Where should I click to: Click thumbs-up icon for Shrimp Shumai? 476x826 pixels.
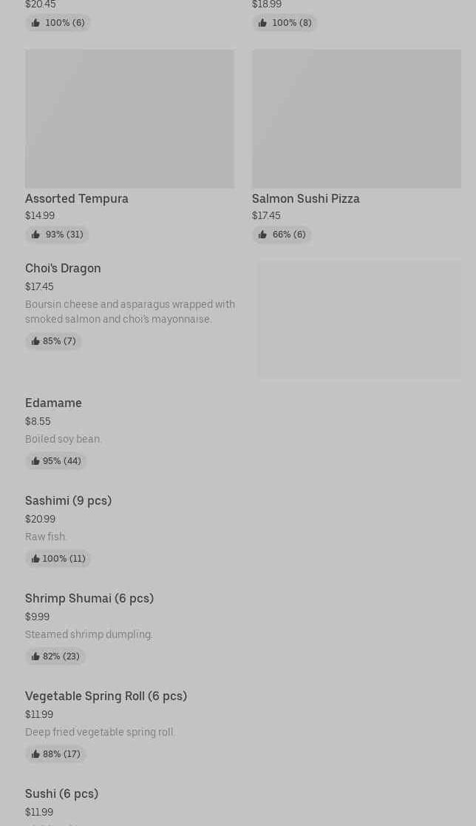click(35, 657)
